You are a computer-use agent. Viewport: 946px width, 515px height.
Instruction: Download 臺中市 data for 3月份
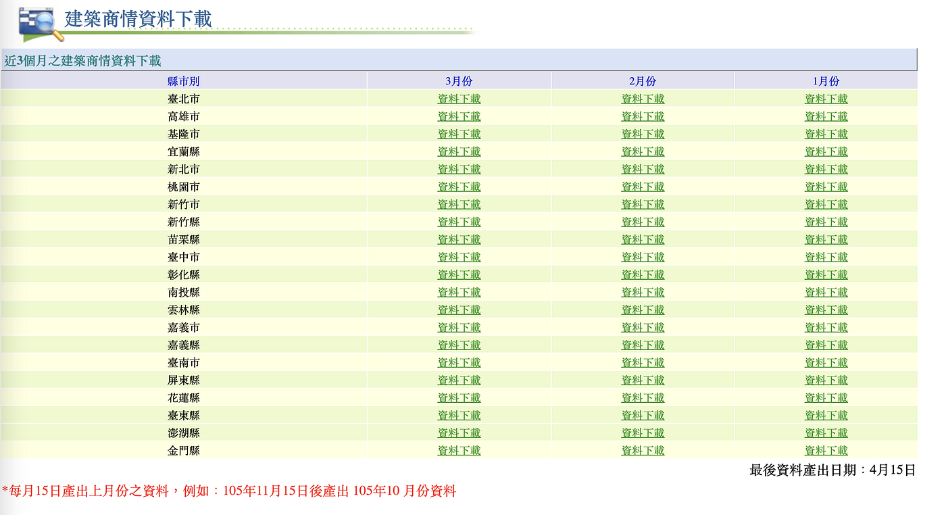tap(459, 257)
